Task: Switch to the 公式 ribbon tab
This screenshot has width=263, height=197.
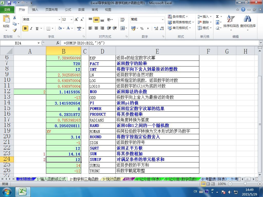Action: coord(68,10)
